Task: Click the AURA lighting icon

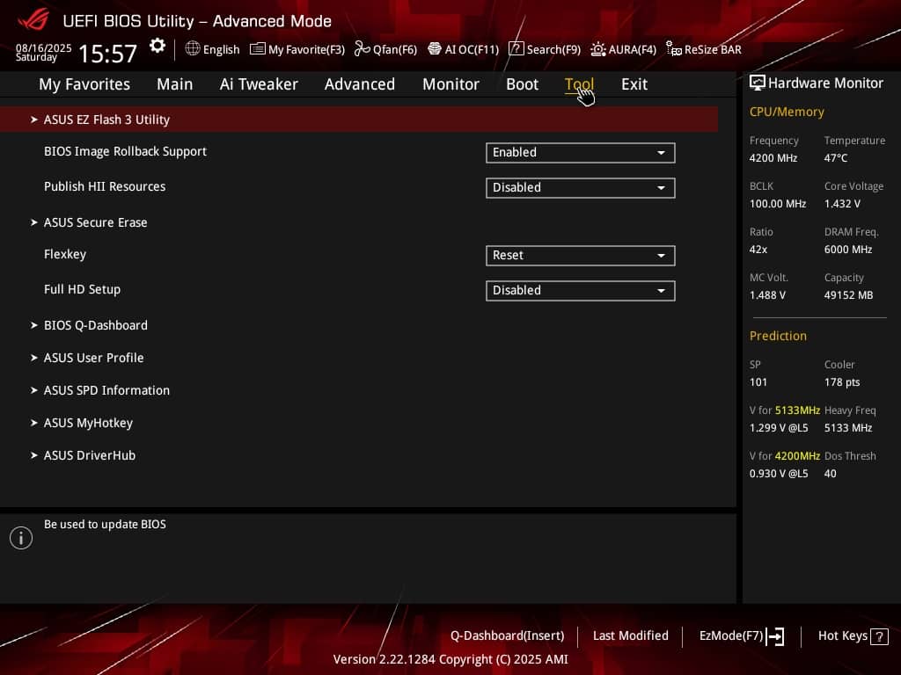Action: pyautogui.click(x=598, y=49)
